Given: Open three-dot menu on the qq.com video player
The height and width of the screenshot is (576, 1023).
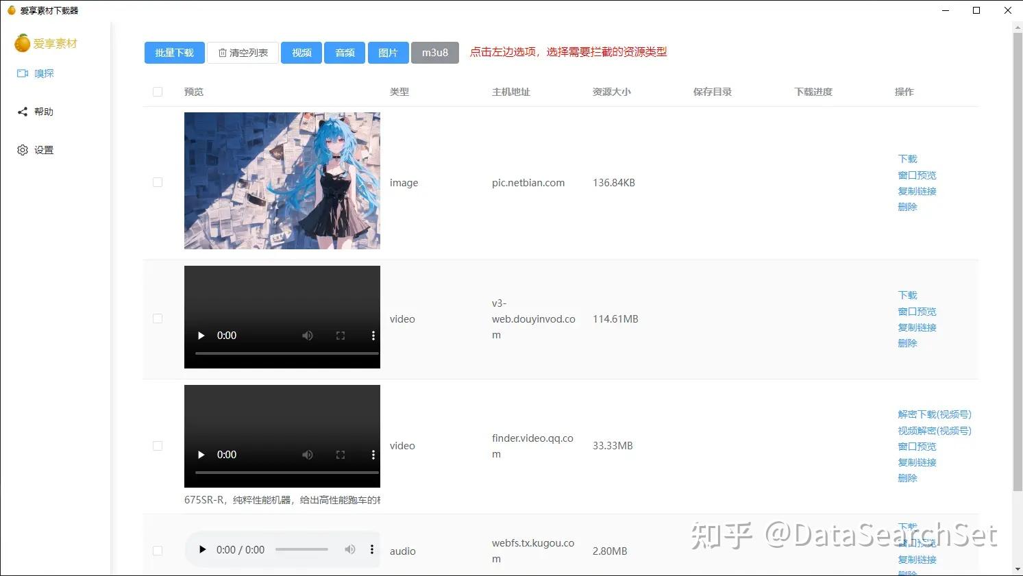Looking at the screenshot, I should pos(373,454).
